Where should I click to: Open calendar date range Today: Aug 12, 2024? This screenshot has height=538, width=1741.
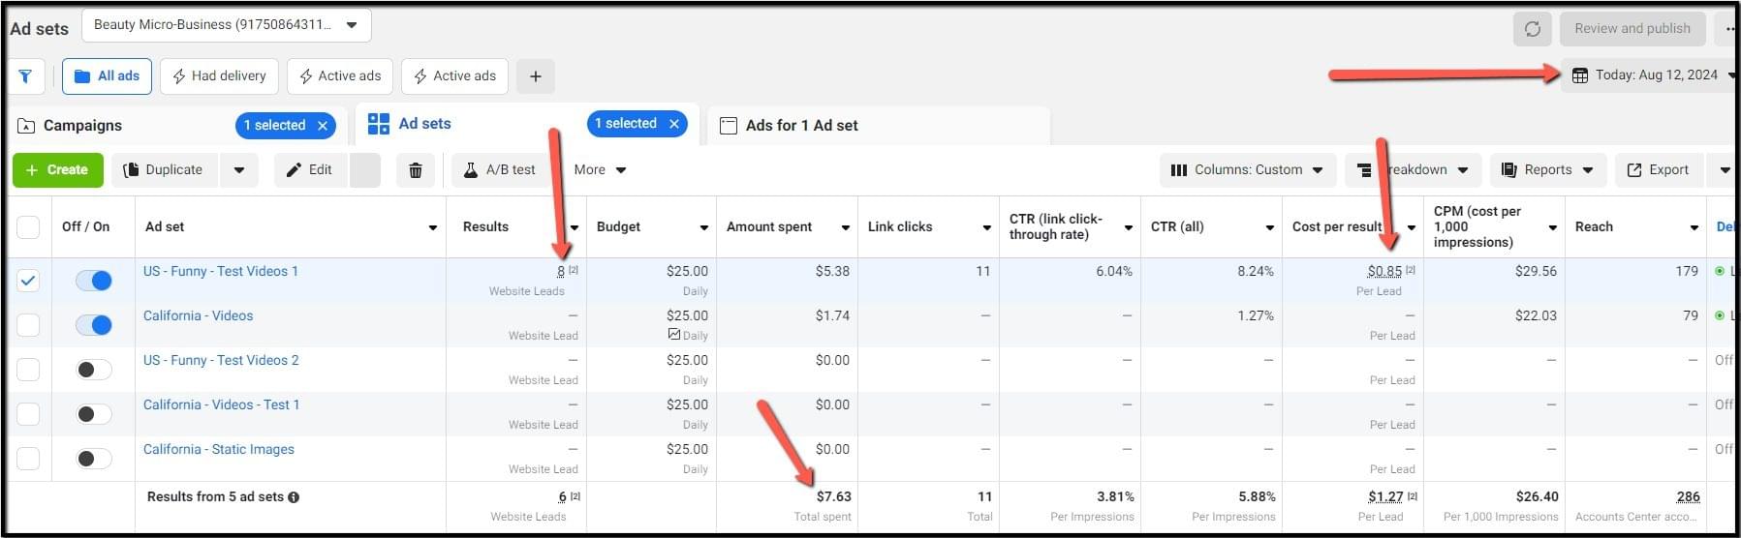(1647, 75)
